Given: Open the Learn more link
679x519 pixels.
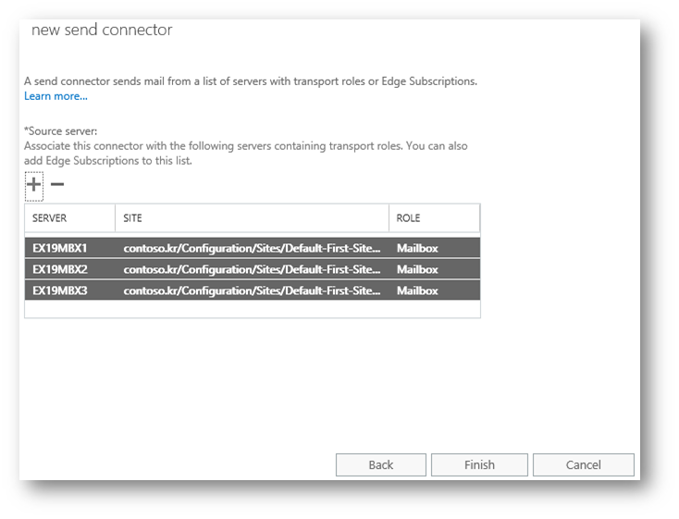Looking at the screenshot, I should pos(56,96).
